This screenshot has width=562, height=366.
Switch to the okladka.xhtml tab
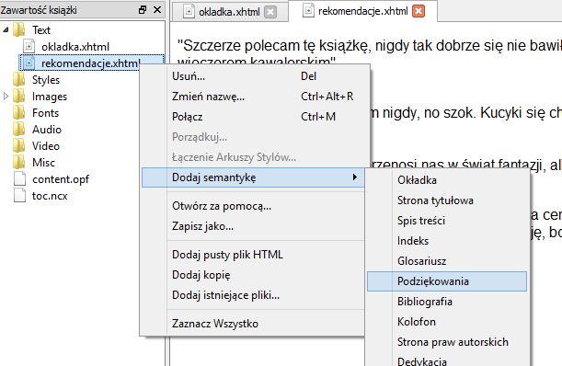[x=229, y=12]
